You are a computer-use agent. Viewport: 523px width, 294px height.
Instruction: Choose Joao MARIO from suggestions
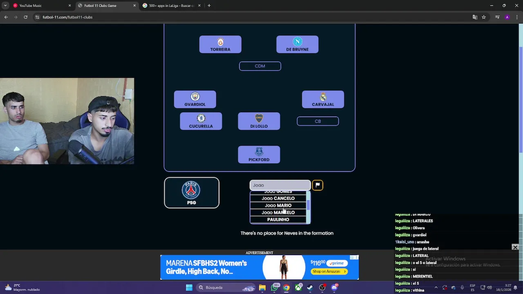[x=278, y=205]
